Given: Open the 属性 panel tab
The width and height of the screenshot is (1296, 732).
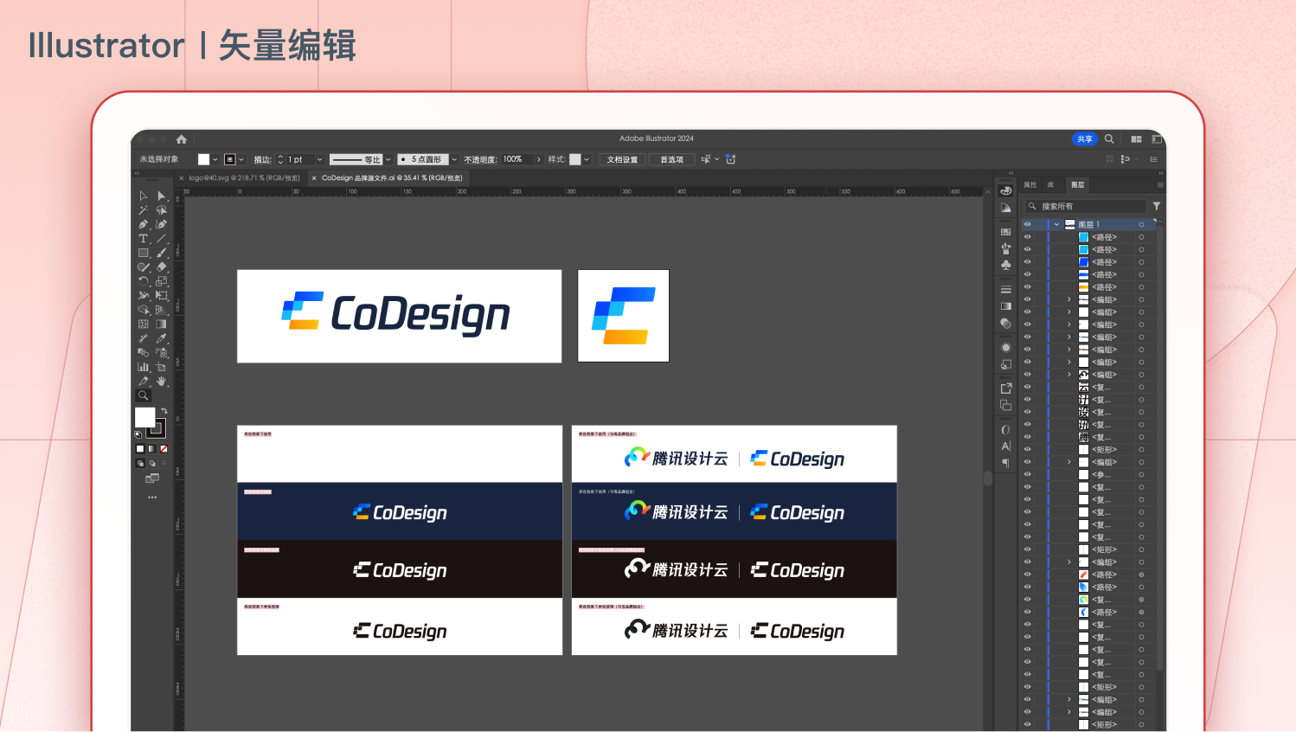Looking at the screenshot, I should pos(1030,185).
